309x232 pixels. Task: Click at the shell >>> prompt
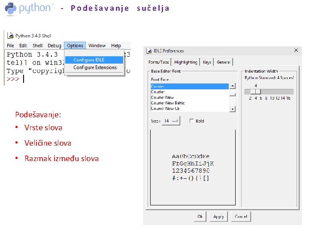pos(13,79)
